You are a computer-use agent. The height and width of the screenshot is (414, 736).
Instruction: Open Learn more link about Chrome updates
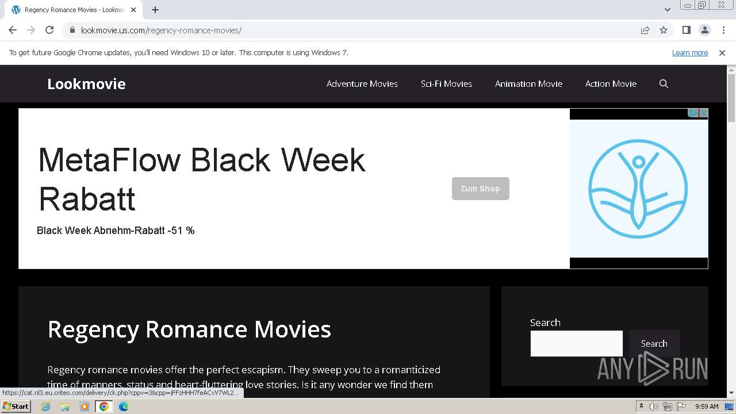[690, 52]
